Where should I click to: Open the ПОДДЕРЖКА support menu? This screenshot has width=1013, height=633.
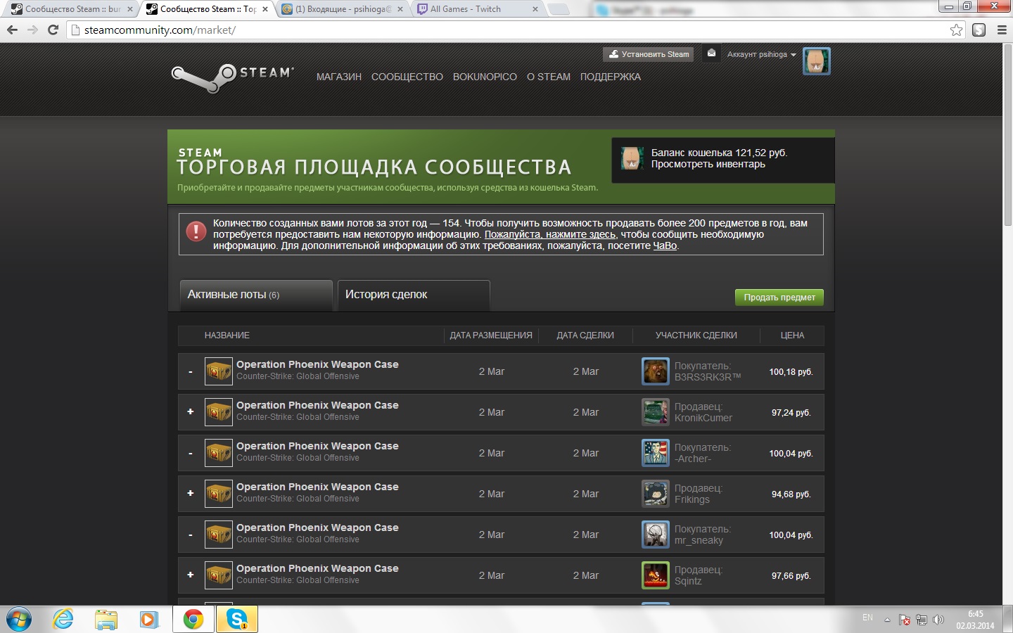point(611,77)
